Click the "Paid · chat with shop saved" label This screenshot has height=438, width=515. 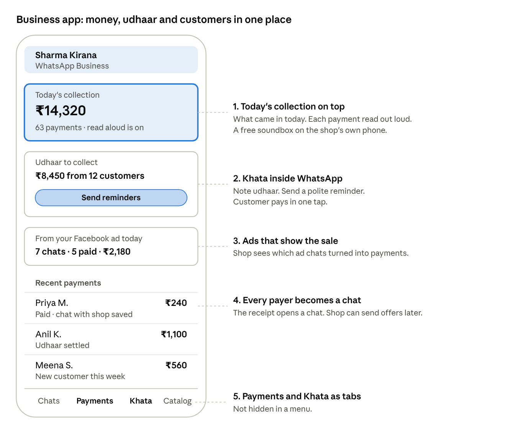coord(84,314)
